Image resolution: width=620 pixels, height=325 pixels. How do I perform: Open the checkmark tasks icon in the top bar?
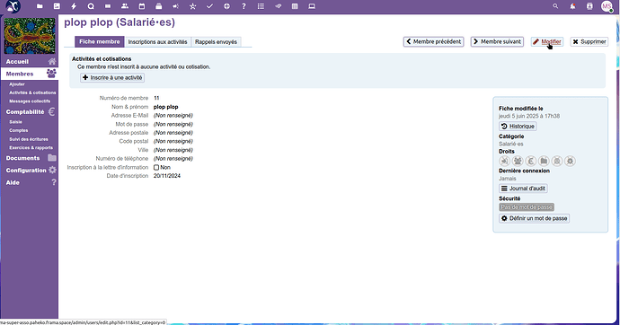coord(209,6)
